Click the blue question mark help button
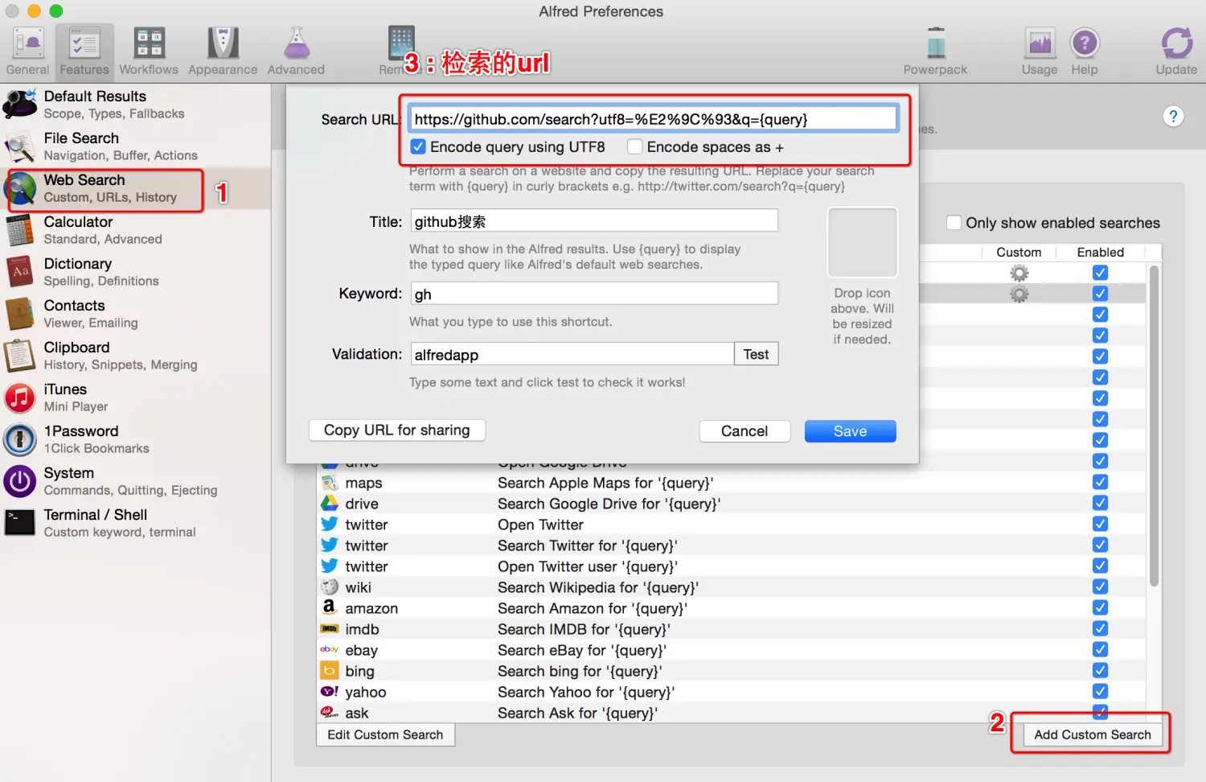This screenshot has height=782, width=1206. (1173, 117)
